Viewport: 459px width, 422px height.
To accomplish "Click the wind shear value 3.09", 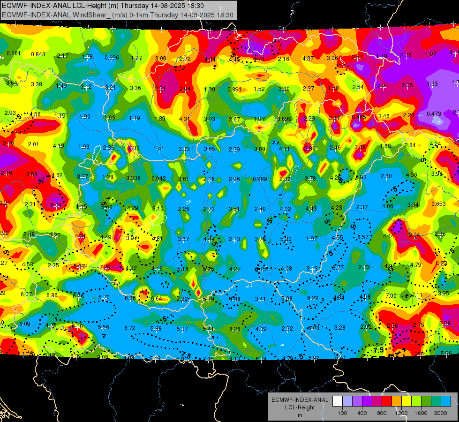I will [161, 58].
